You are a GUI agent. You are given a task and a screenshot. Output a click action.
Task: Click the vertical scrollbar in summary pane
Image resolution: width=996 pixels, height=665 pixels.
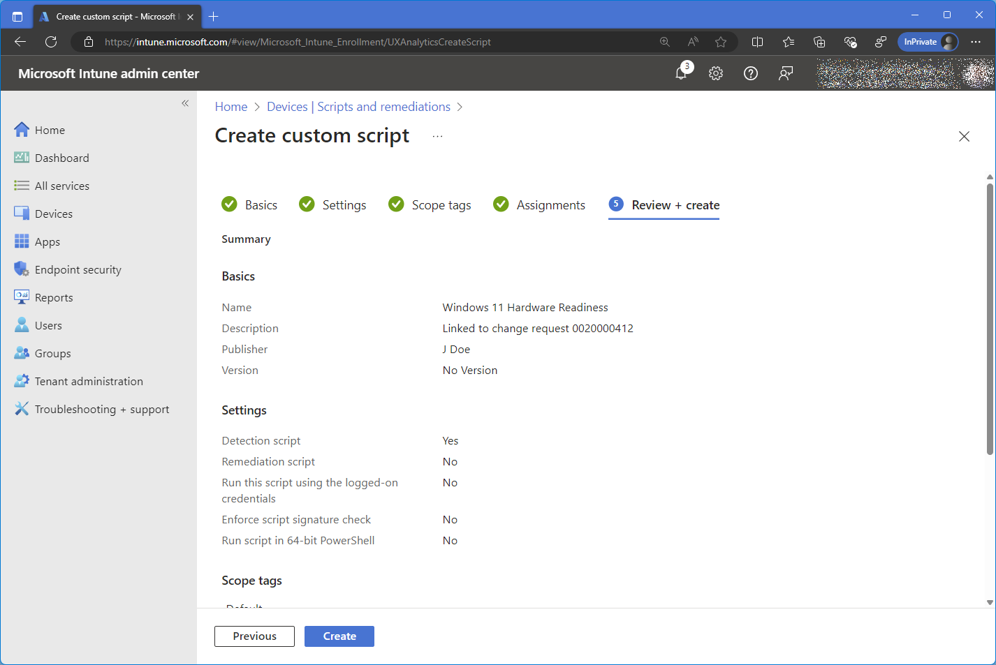click(x=990, y=318)
